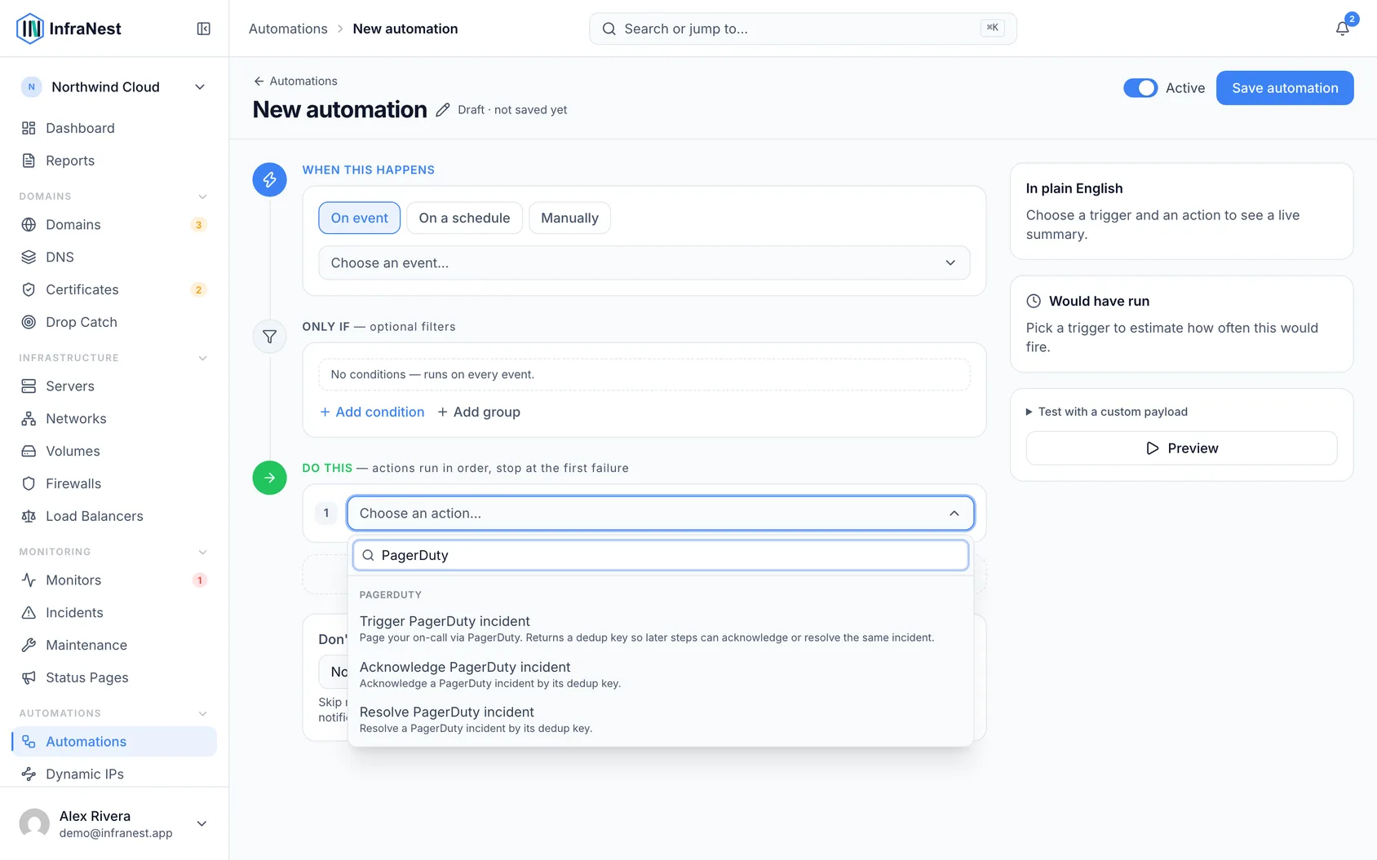Click the Domains globe icon

pos(29,224)
